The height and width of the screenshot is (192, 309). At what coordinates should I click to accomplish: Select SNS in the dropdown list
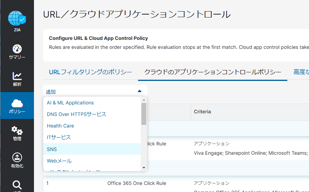(x=92, y=149)
